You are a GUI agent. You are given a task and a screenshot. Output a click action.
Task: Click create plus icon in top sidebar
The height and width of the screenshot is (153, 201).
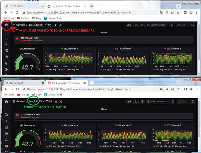point(6,44)
